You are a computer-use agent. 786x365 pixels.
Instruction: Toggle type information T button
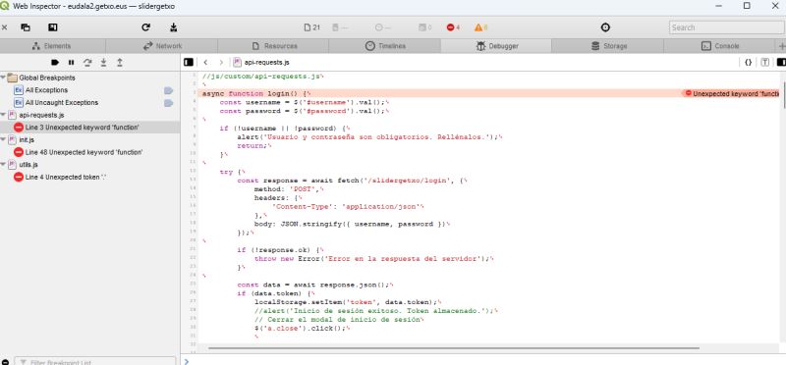tap(765, 63)
